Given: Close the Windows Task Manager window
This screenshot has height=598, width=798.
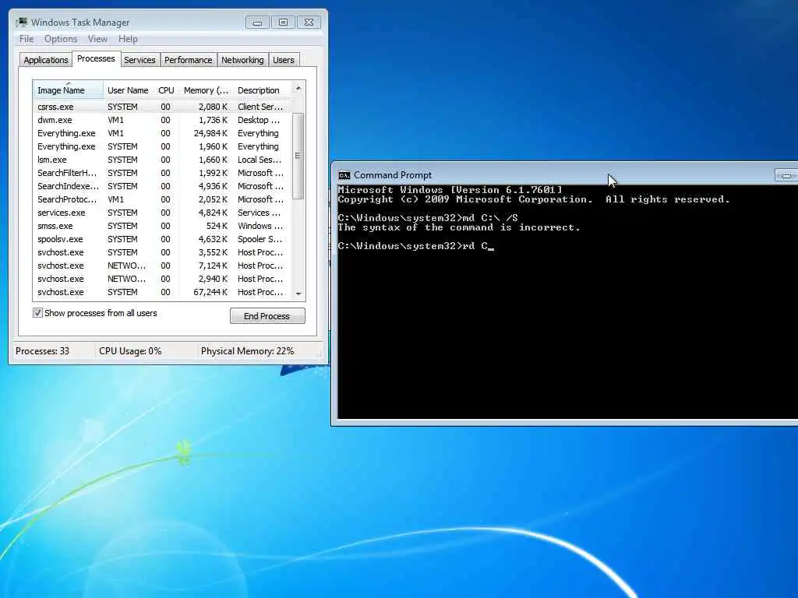Looking at the screenshot, I should (309, 23).
